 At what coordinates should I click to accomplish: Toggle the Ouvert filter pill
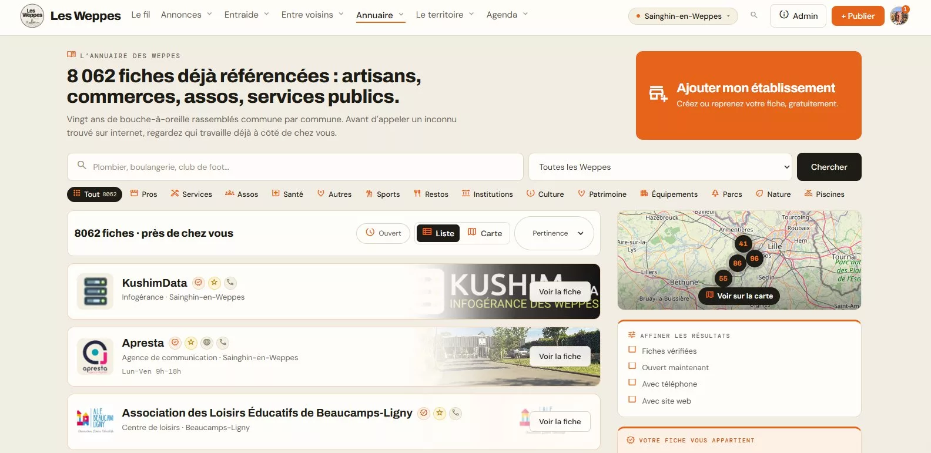[383, 233]
